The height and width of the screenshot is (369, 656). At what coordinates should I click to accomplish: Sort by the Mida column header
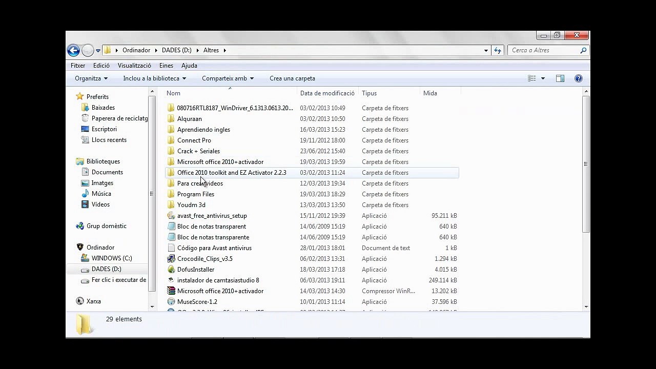[x=430, y=93]
